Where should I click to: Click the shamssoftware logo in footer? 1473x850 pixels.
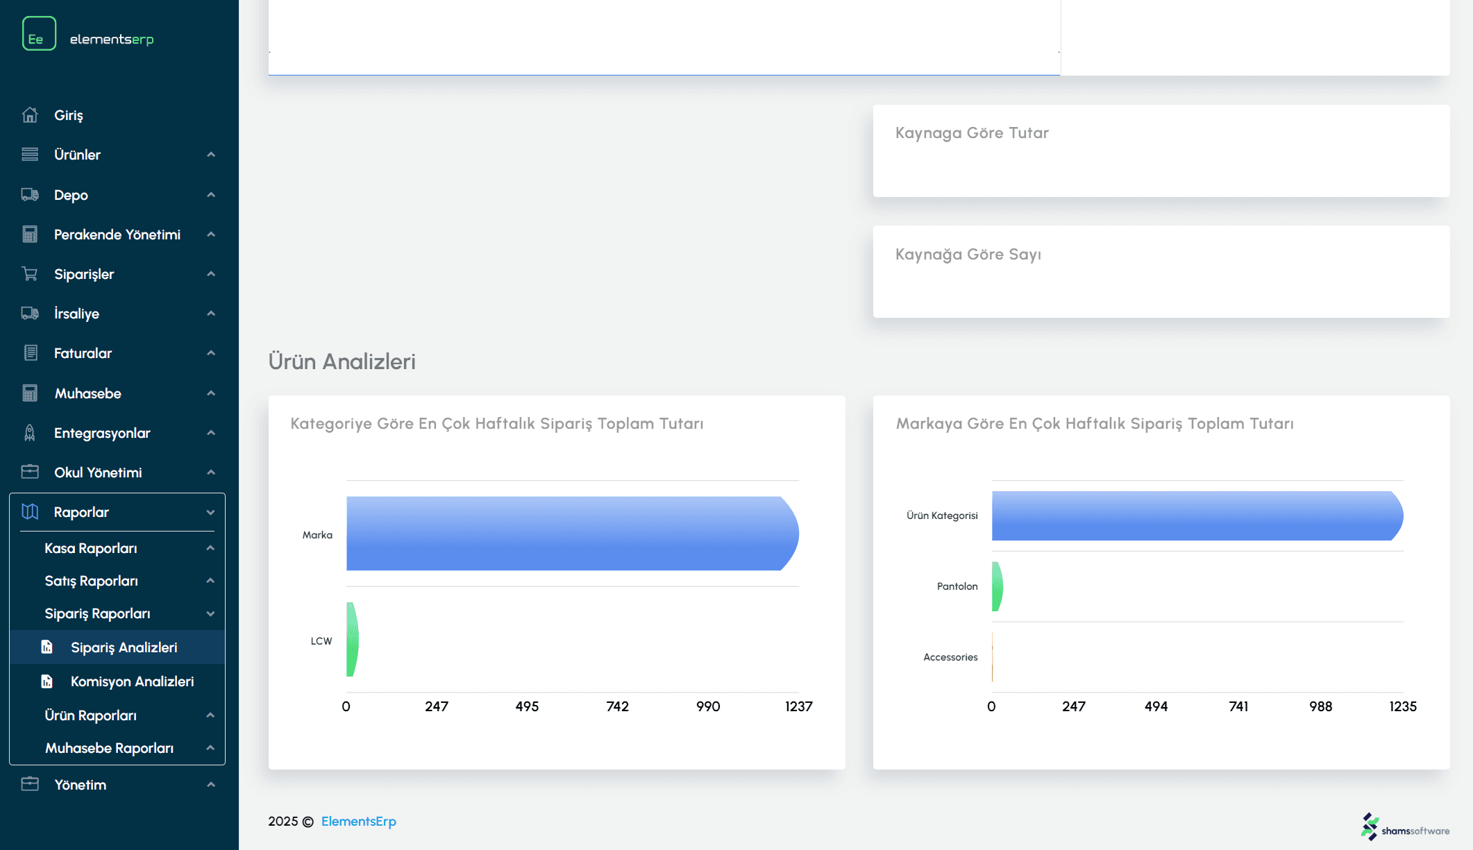[x=1405, y=827]
